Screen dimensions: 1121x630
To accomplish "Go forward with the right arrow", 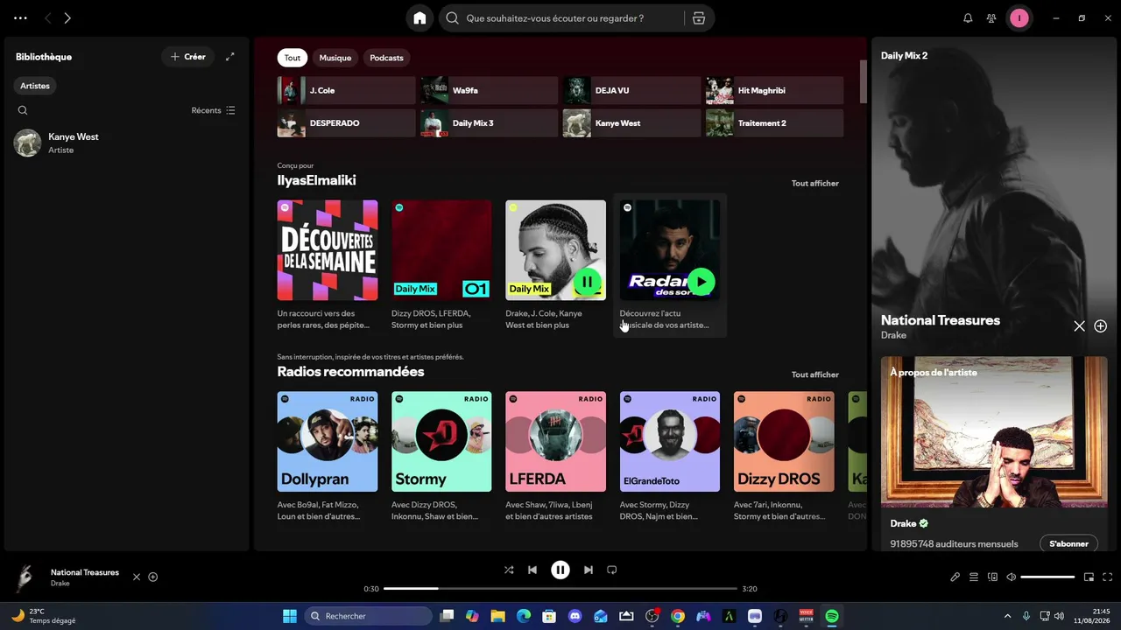I will [x=67, y=18].
